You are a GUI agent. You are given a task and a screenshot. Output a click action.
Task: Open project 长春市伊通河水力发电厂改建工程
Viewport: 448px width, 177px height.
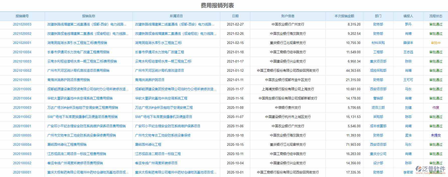pyautogui.click(x=159, y=52)
